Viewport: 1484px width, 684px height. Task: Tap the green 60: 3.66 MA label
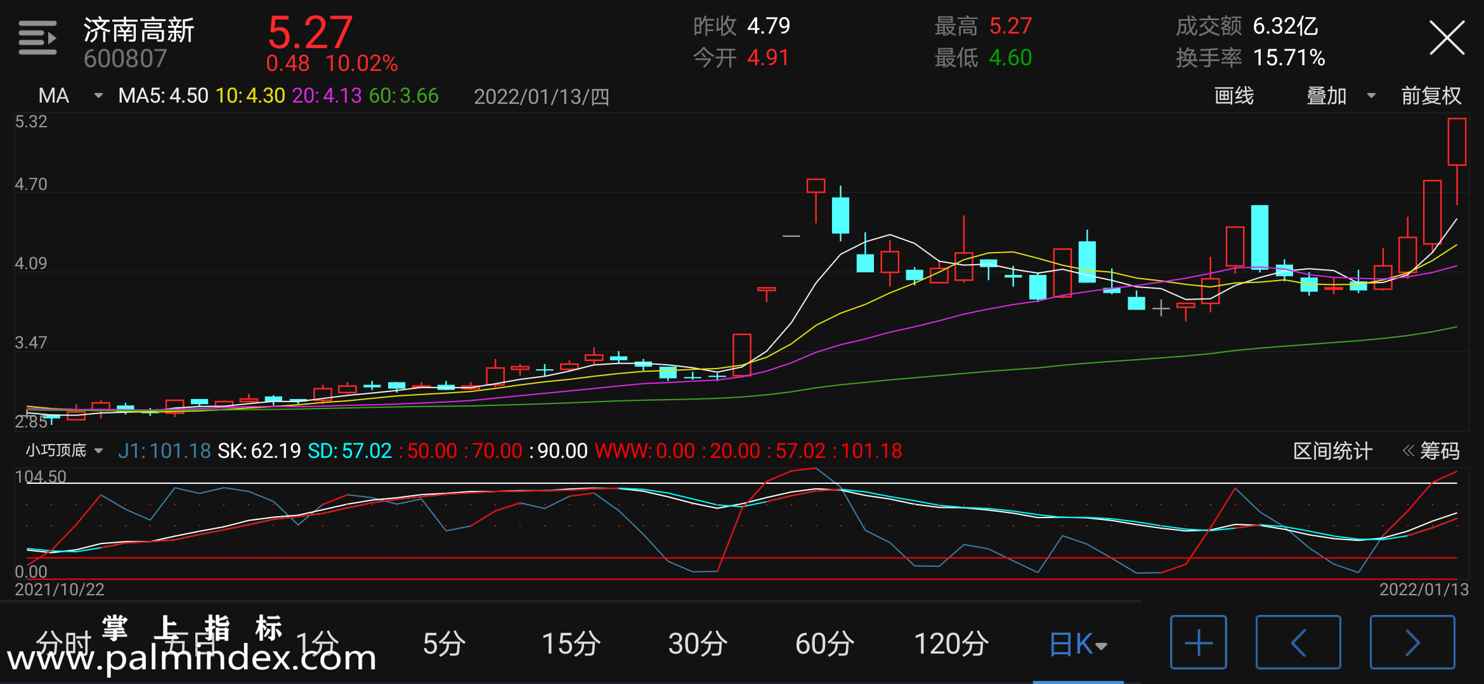403,96
